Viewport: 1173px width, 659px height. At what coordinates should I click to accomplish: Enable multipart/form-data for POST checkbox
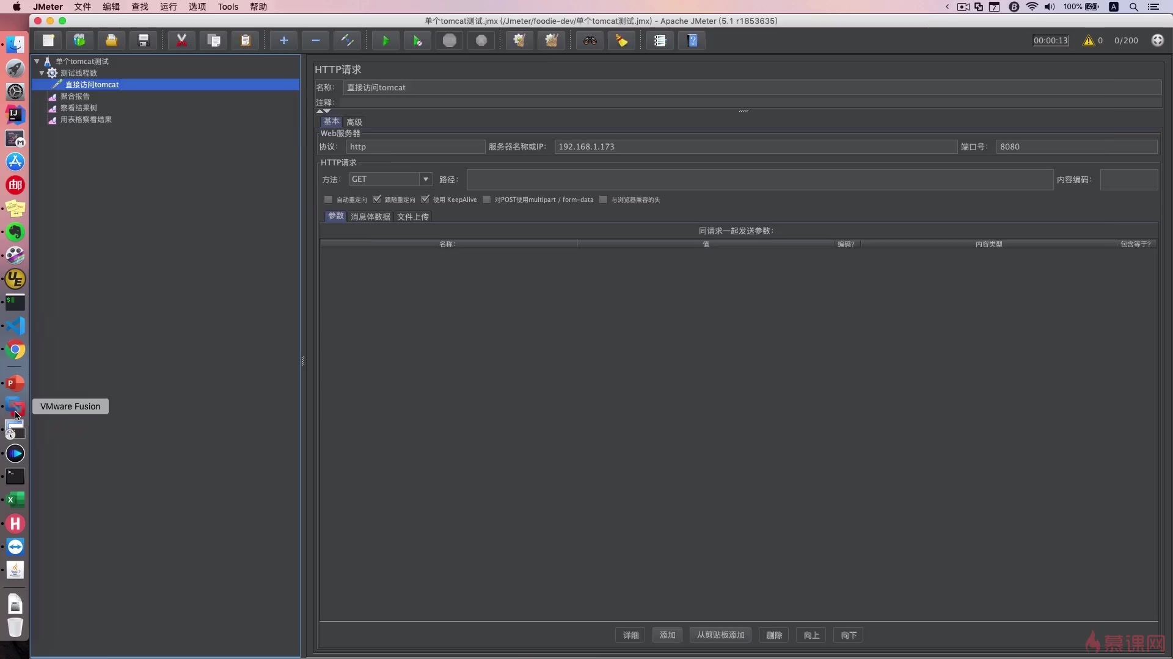pyautogui.click(x=486, y=200)
